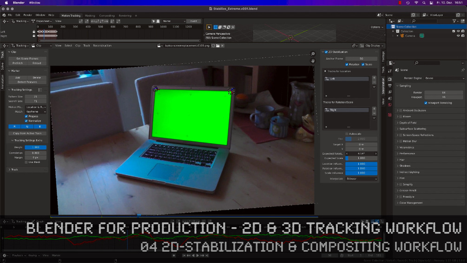Toggle stabilization Scale checkbox
Viewport: 467px width, 263px height.
pyautogui.click(x=363, y=64)
